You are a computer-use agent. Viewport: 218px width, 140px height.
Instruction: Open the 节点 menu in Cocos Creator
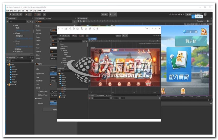(x=15, y=11)
